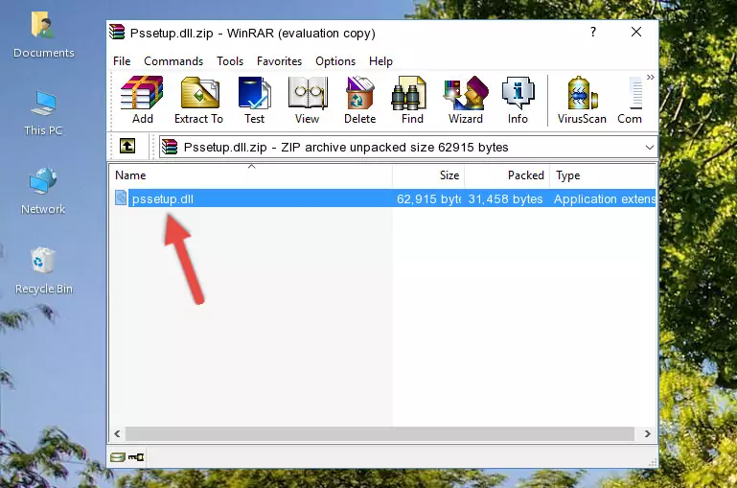Viewport: 737px width, 488px height.
Task: Click the key icon in status bar
Action: click(136, 457)
